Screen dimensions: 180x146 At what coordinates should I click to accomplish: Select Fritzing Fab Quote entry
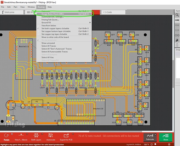click(x=64, y=20)
